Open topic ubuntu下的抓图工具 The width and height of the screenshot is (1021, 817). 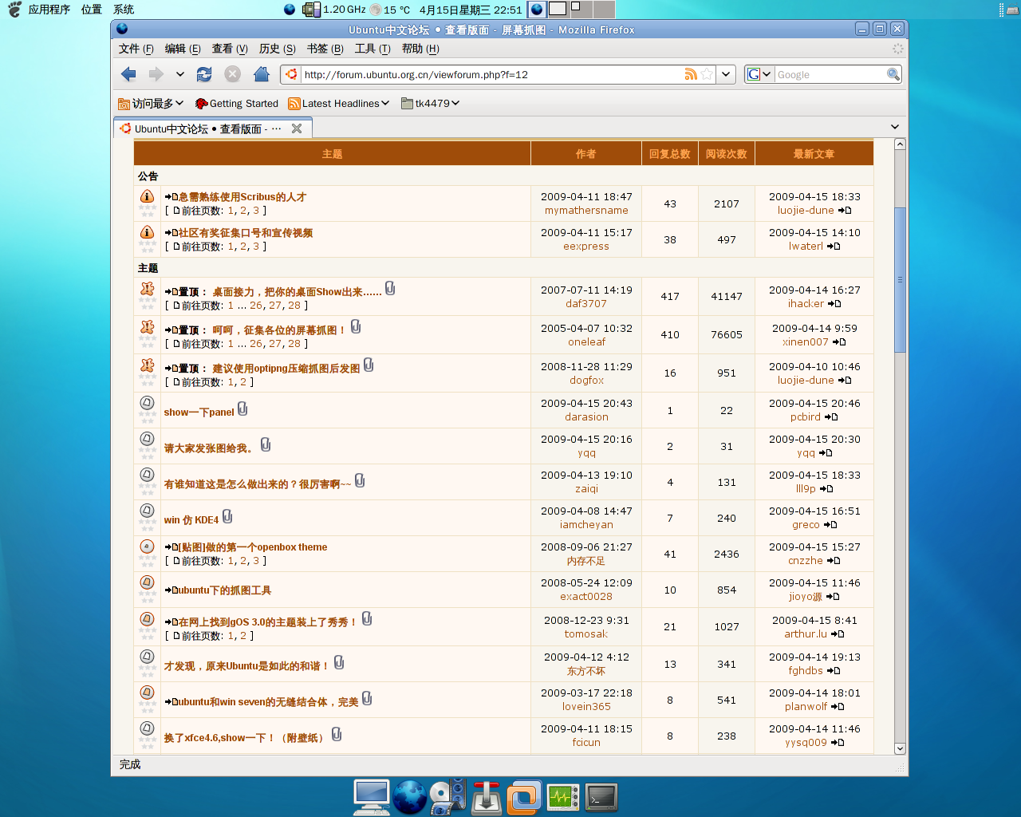pos(225,590)
